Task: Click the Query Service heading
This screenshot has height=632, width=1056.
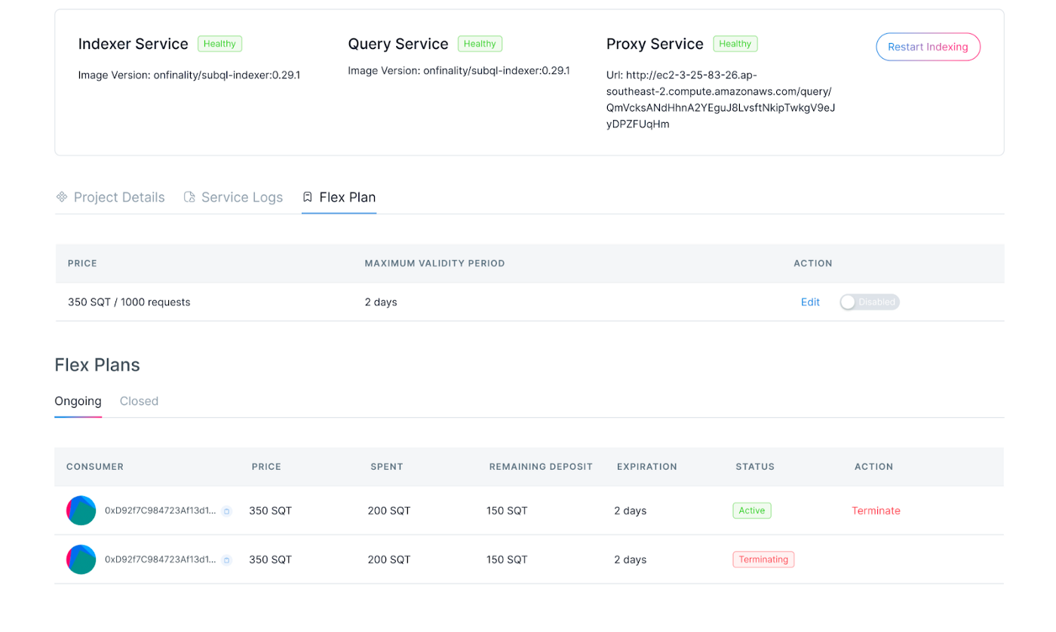Action: pyautogui.click(x=398, y=44)
